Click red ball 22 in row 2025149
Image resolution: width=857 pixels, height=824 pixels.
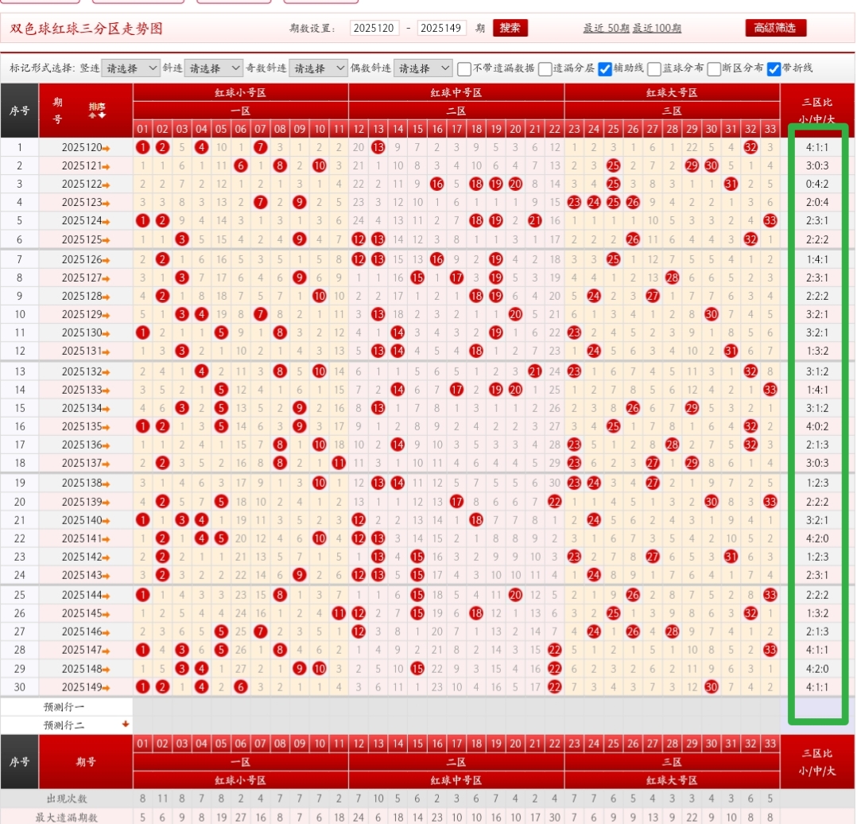click(x=555, y=686)
